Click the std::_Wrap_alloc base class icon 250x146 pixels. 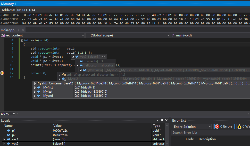(x=64, y=74)
